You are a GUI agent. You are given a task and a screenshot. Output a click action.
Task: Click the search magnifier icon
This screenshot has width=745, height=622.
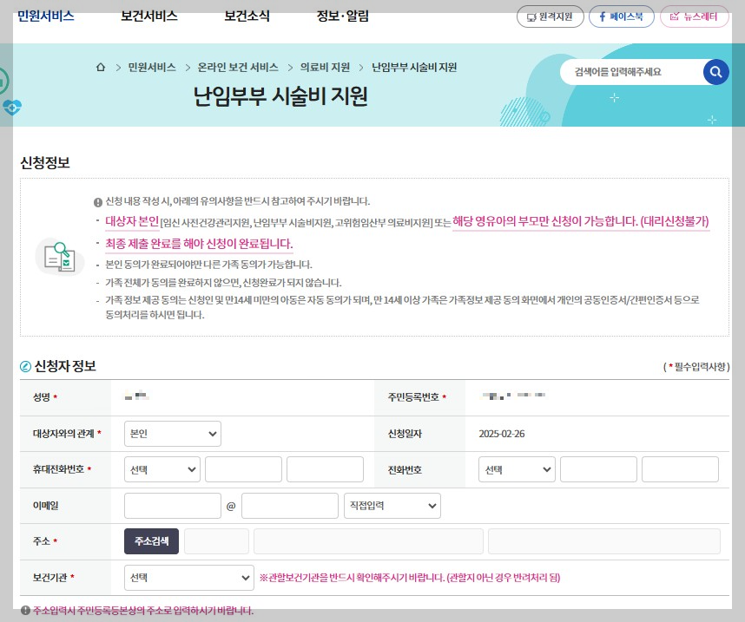[x=715, y=73]
